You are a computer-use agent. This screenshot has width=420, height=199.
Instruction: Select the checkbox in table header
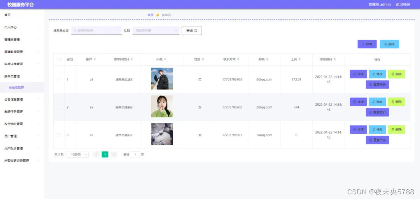(x=59, y=59)
